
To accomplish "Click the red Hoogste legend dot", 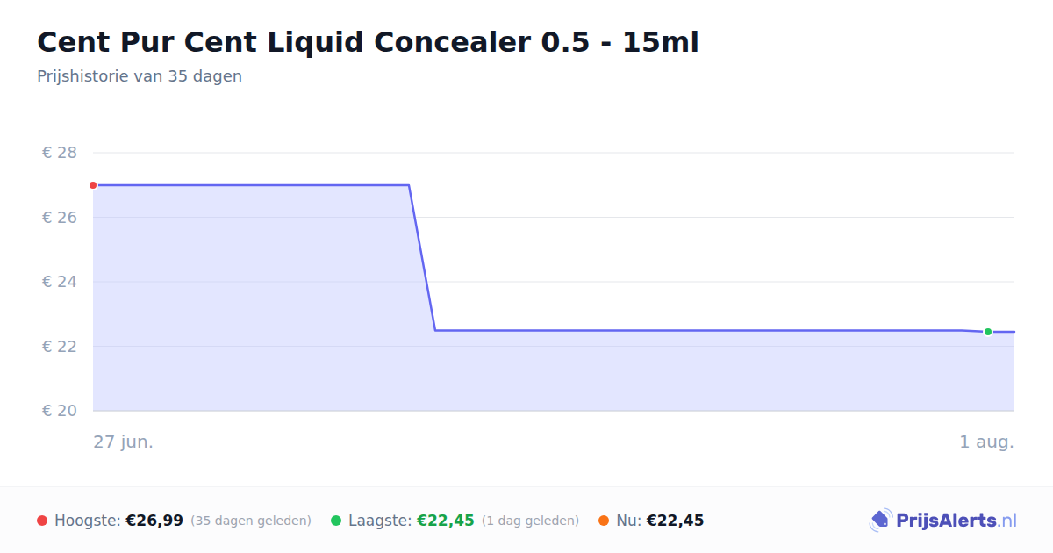I will 42,521.
